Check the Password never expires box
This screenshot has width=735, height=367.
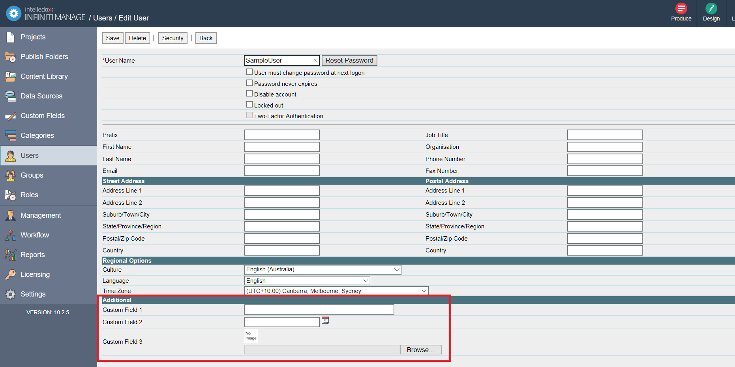(x=249, y=83)
